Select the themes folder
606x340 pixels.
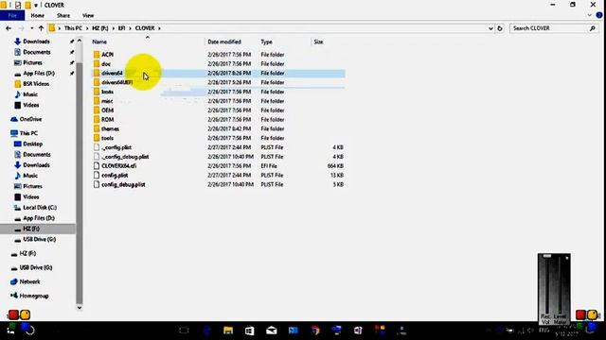(x=110, y=128)
